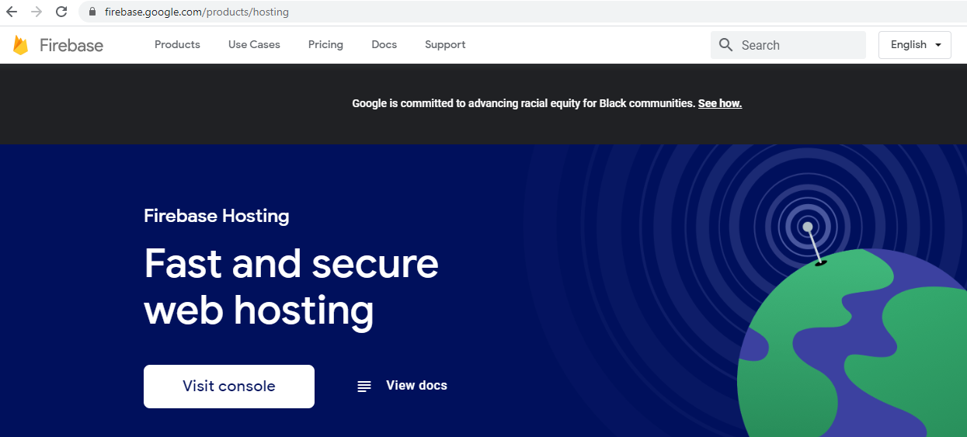Viewport: 967px width, 437px height.
Task: Open the Products navigation menu
Action: (x=177, y=45)
